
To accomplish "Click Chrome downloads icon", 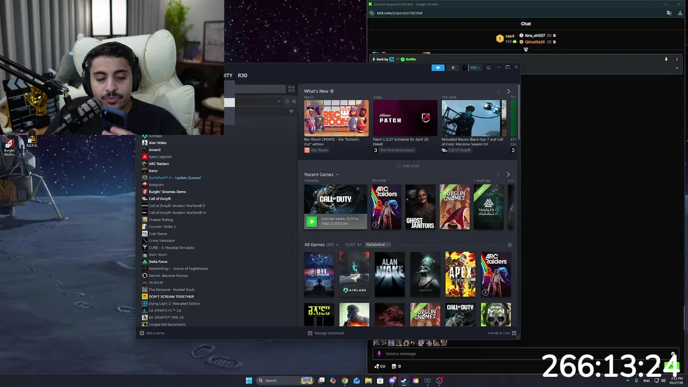I will (680, 13).
